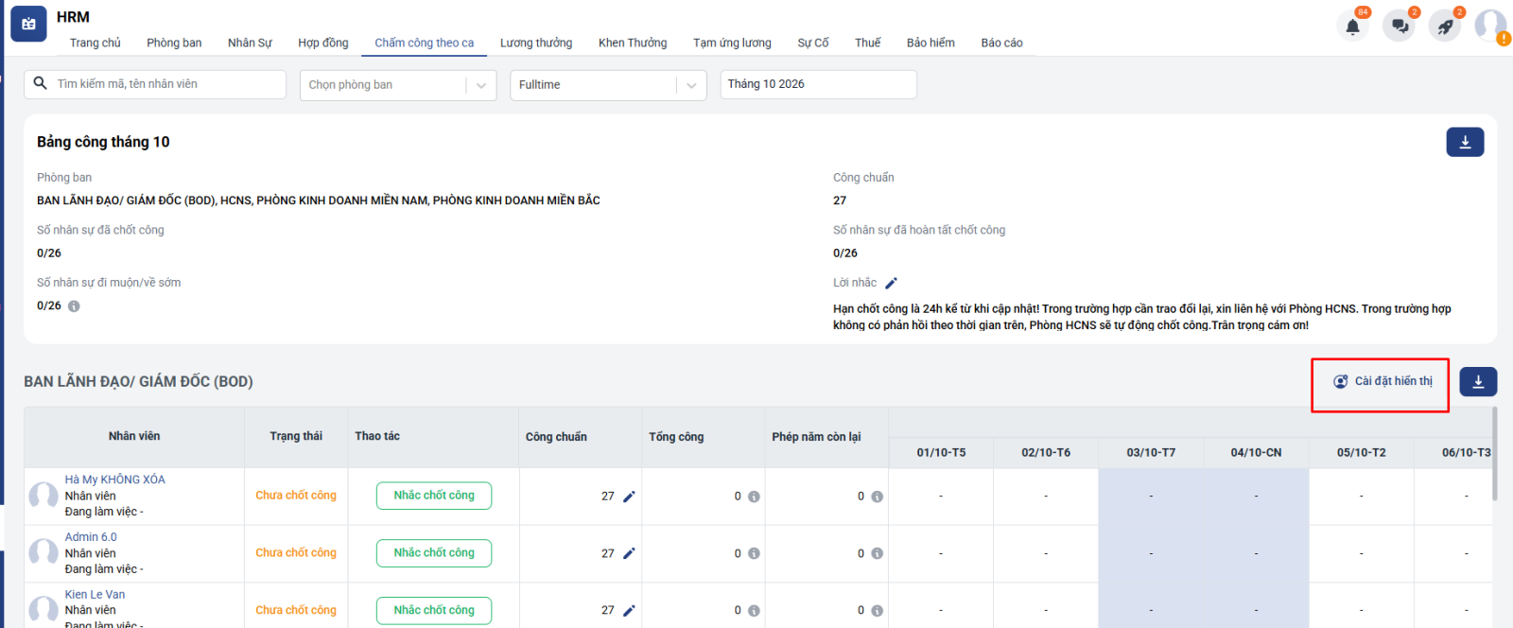Click the Chưa chốt công status for Admin 6.0
Screen dimensions: 1513x628
pyautogui.click(x=296, y=553)
